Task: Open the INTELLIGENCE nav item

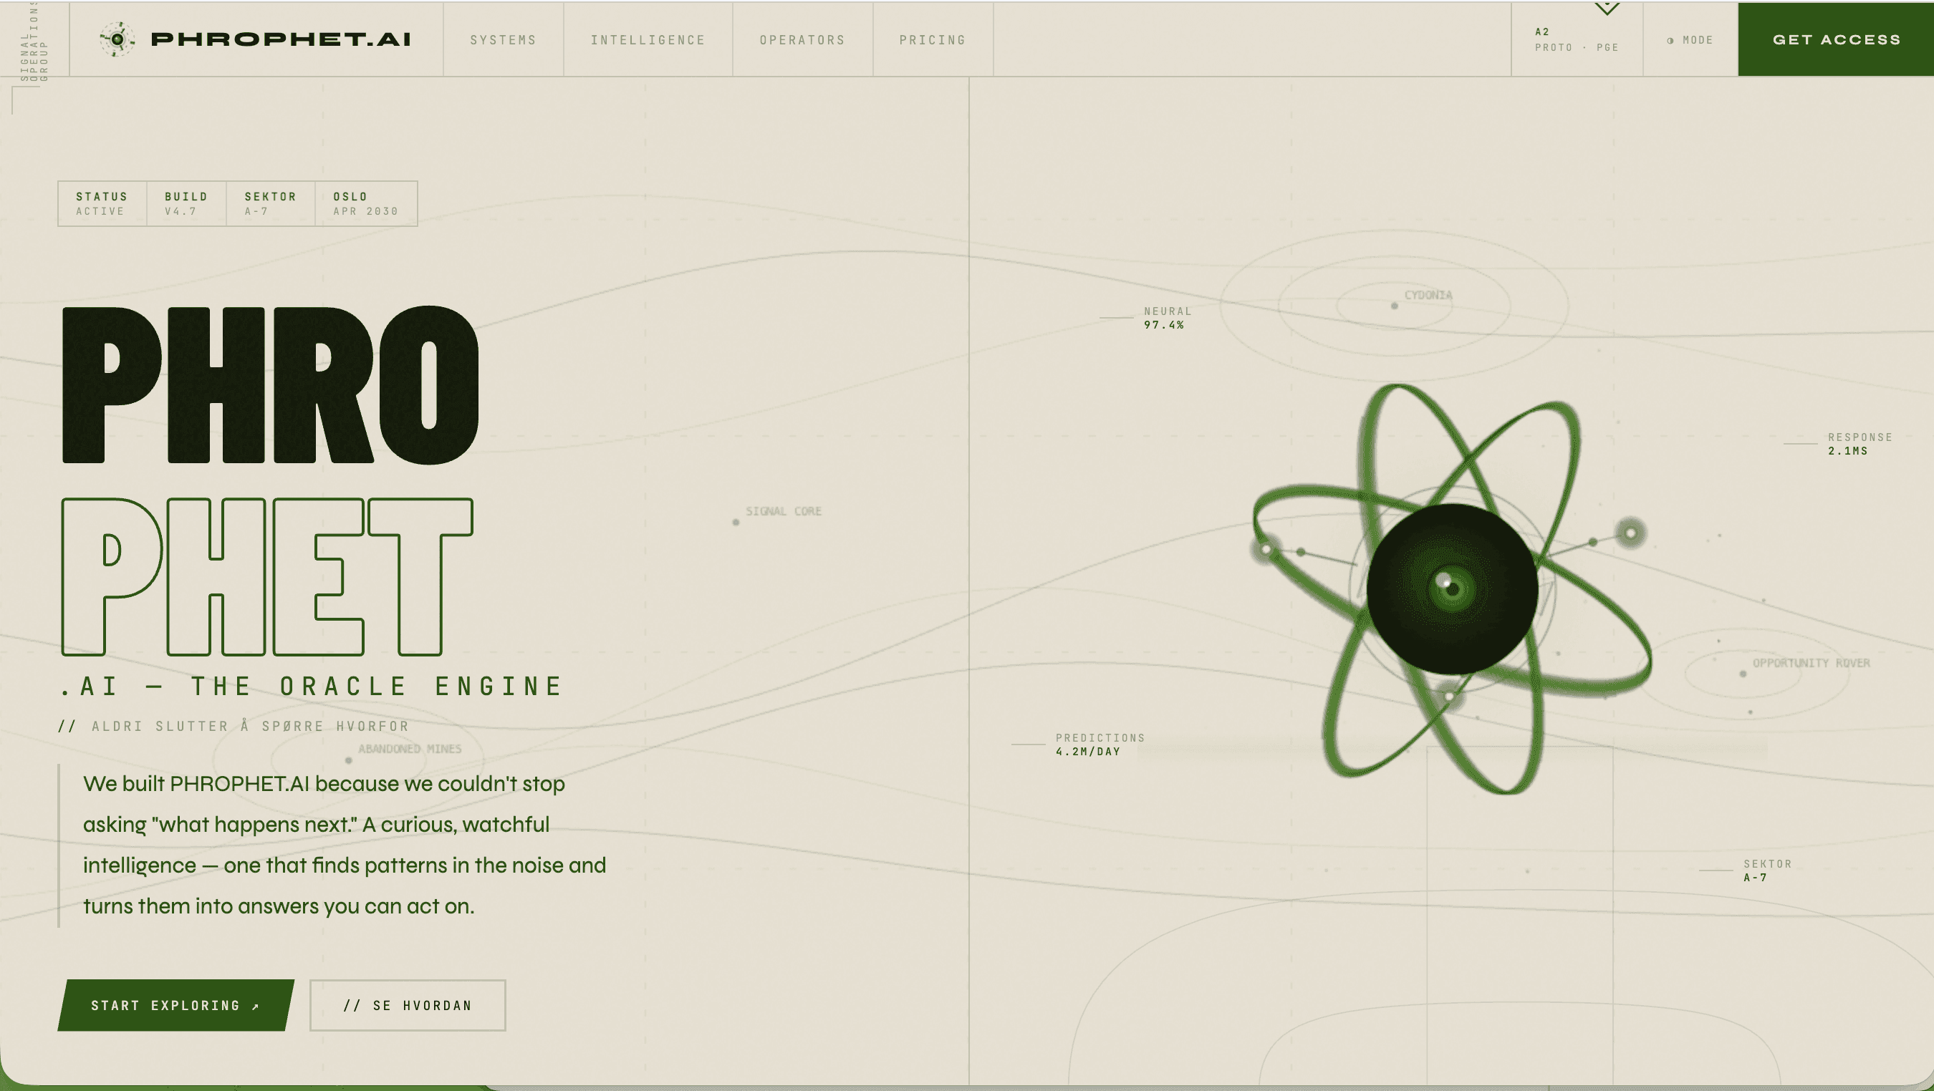Action: tap(647, 40)
